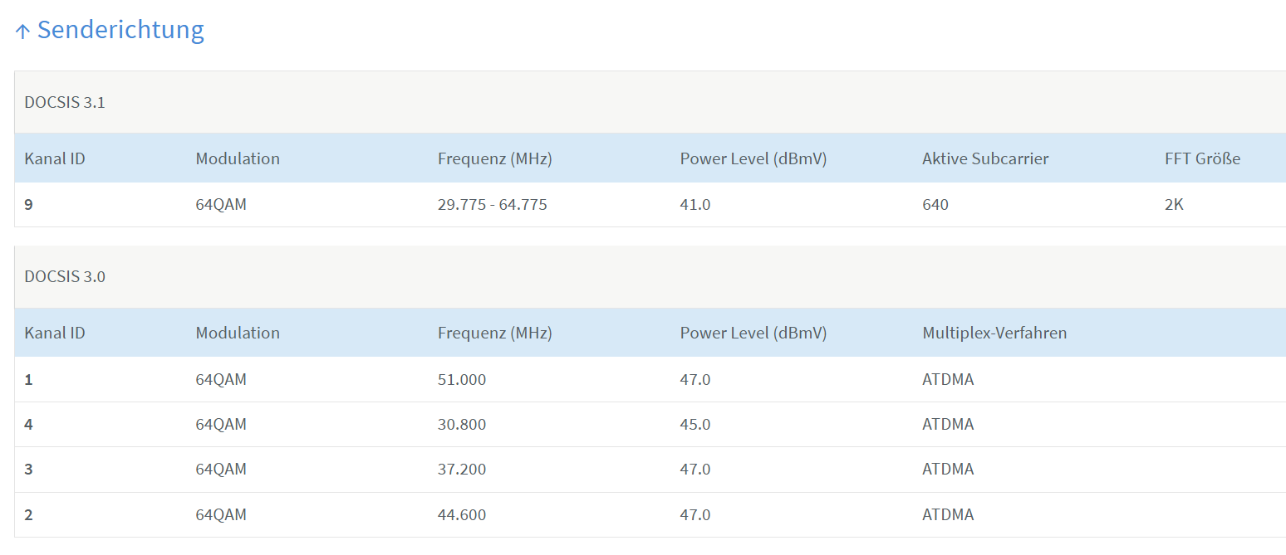Click the 29.775 - 64.775 frequency value
This screenshot has width=1286, height=555.
(493, 204)
